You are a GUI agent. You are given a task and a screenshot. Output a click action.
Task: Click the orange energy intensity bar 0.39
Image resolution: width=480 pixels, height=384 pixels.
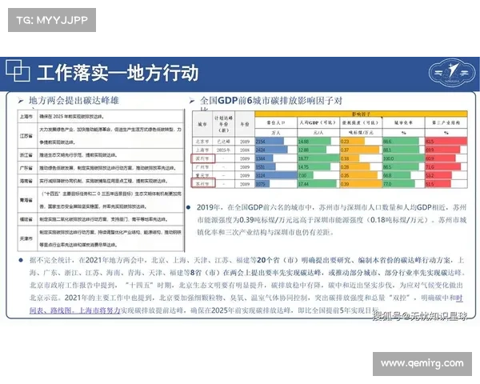point(361,184)
